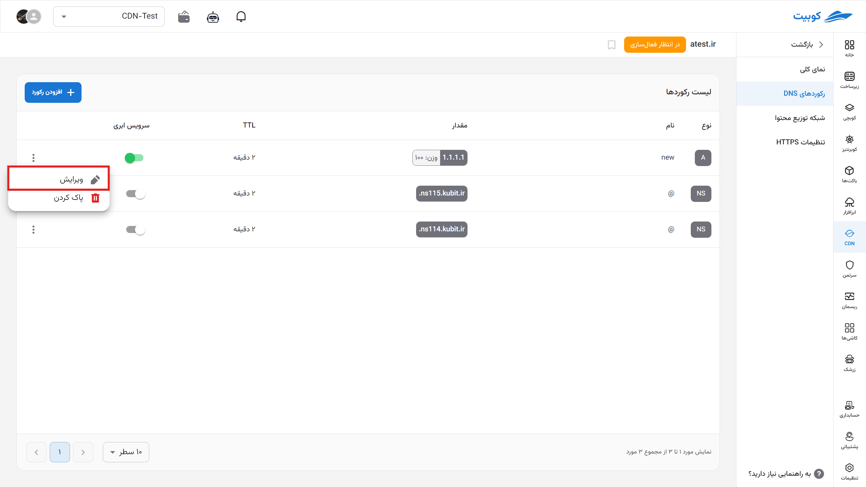The height and width of the screenshot is (487, 866).
Task: Click the .ns115.kubit.ir value chip
Action: point(441,193)
